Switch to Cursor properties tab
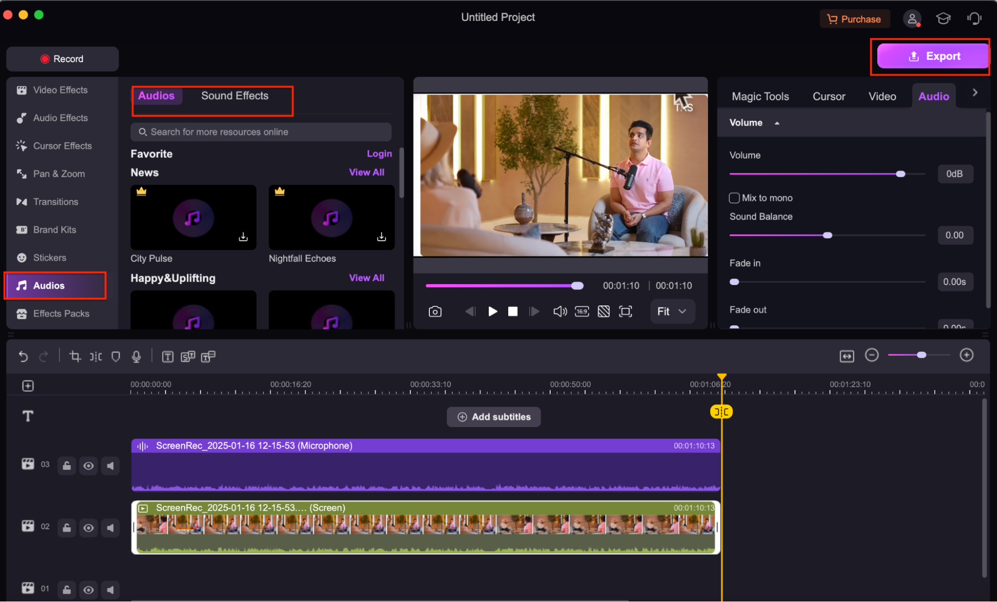 pos(829,97)
